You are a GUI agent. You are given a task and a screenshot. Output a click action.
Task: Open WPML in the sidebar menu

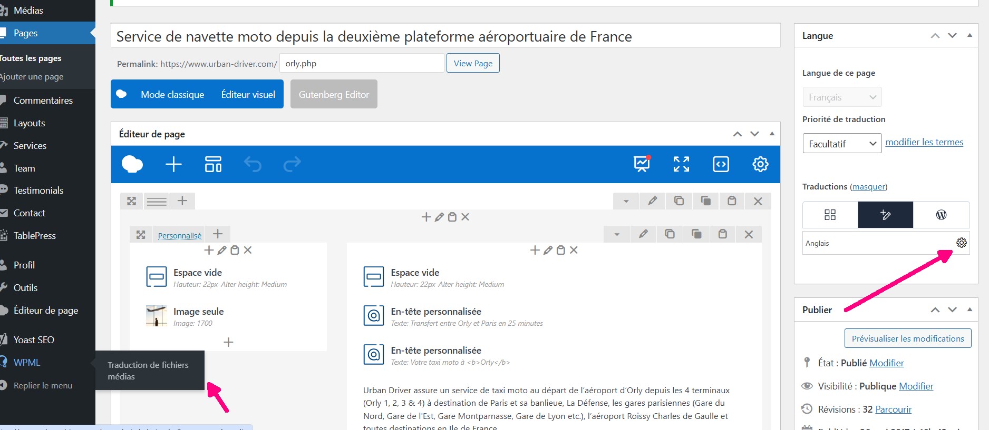(27, 362)
